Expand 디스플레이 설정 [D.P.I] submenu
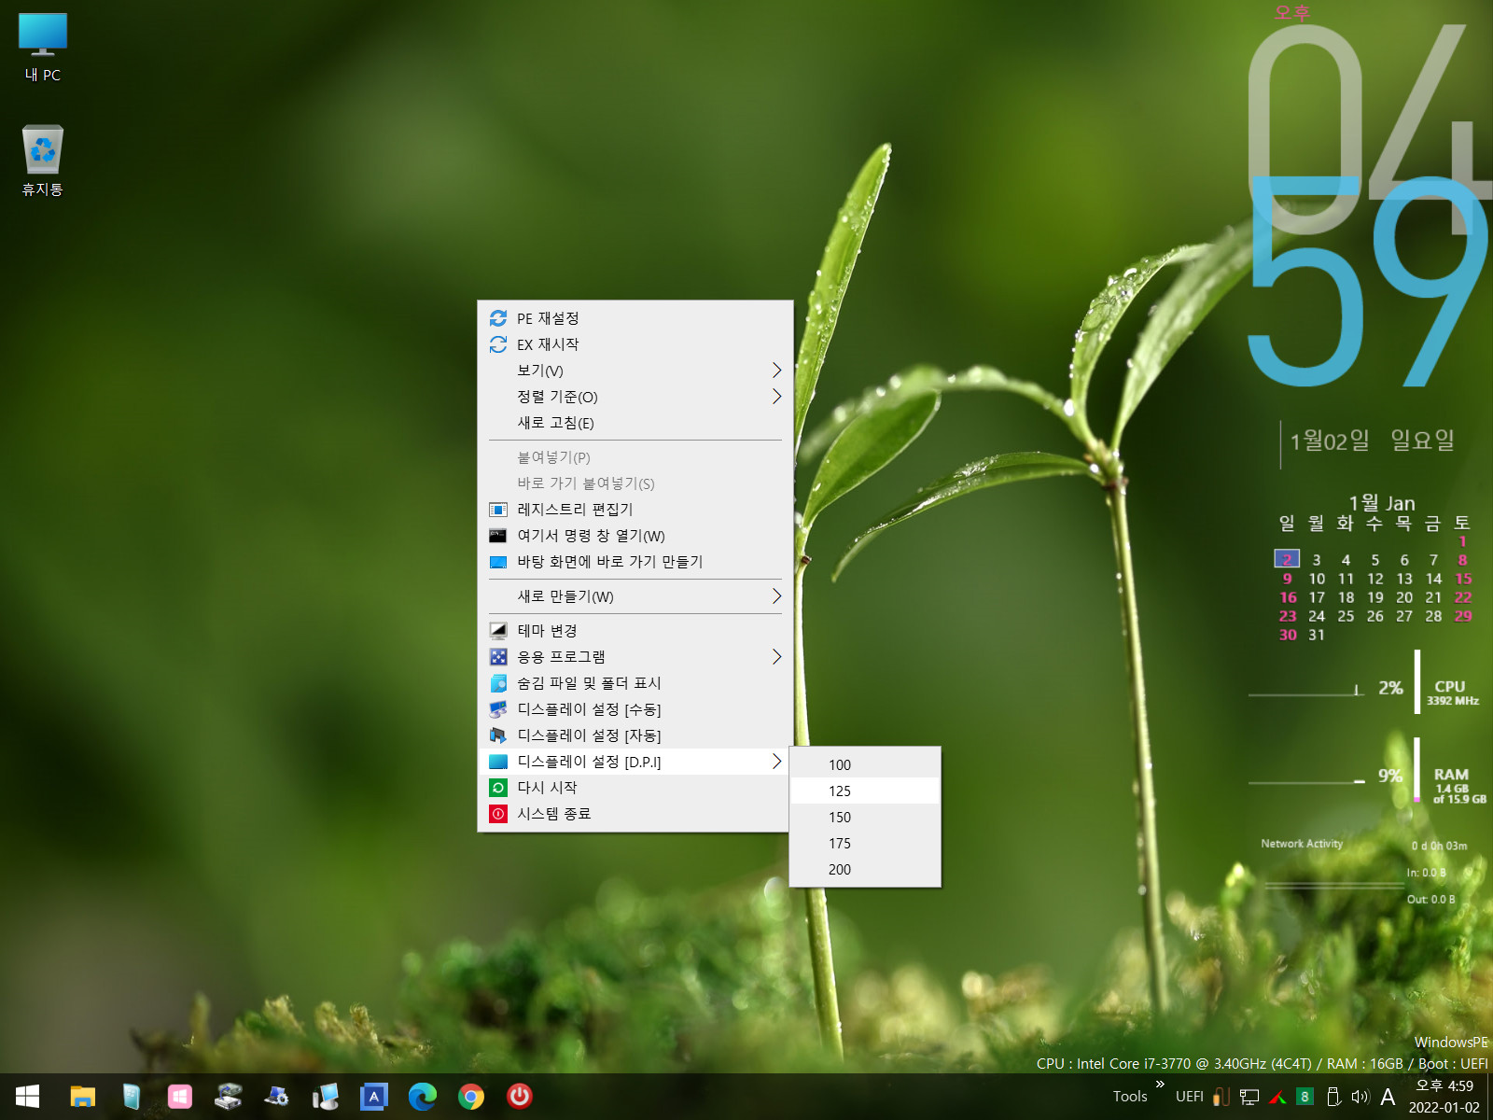 click(635, 762)
